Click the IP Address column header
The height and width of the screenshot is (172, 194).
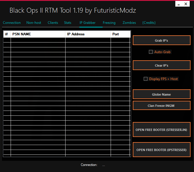[88, 34]
